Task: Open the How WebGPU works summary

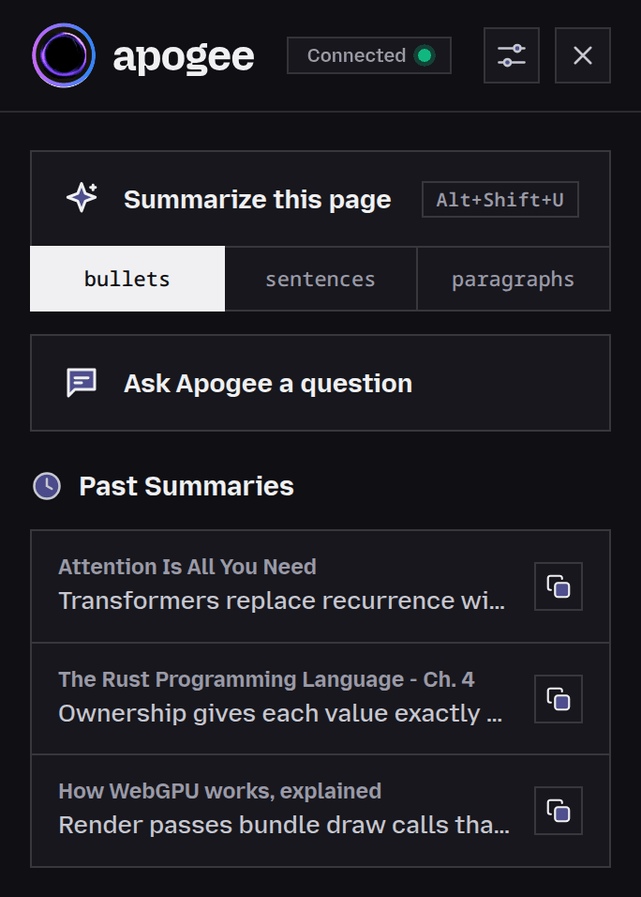Action: pos(320,811)
